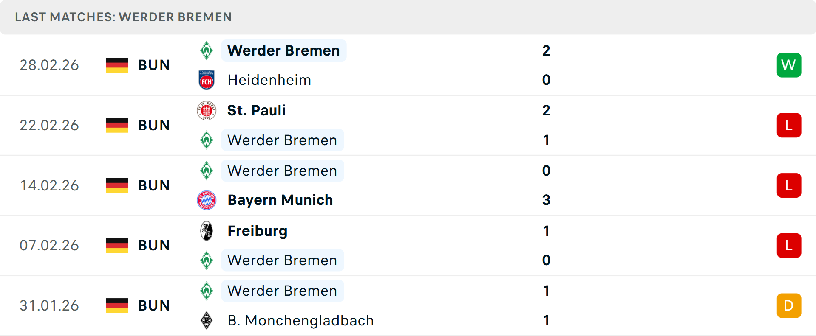Click the L badge on the Freiburg match row
Viewport: 816px width, 336px height.
[x=789, y=245]
